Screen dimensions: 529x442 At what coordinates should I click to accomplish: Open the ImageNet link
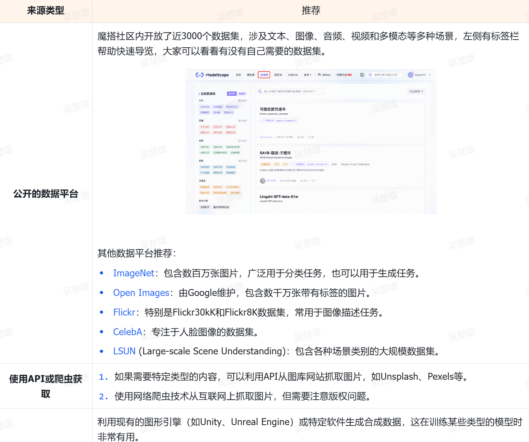pos(134,273)
